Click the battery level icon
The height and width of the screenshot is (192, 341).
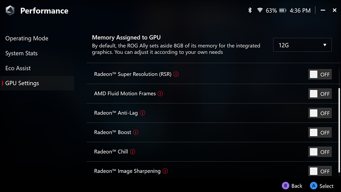283,10
